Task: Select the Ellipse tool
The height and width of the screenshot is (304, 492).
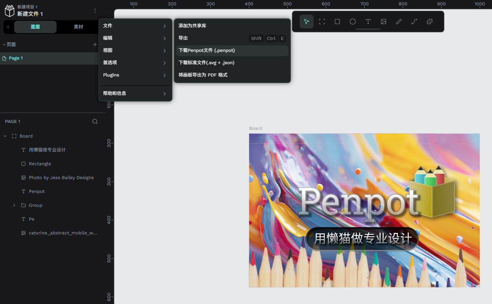Action: pyautogui.click(x=353, y=22)
